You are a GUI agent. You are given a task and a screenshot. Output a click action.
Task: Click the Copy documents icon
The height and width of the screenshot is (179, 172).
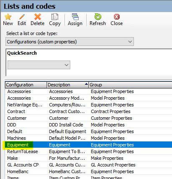click(x=55, y=17)
